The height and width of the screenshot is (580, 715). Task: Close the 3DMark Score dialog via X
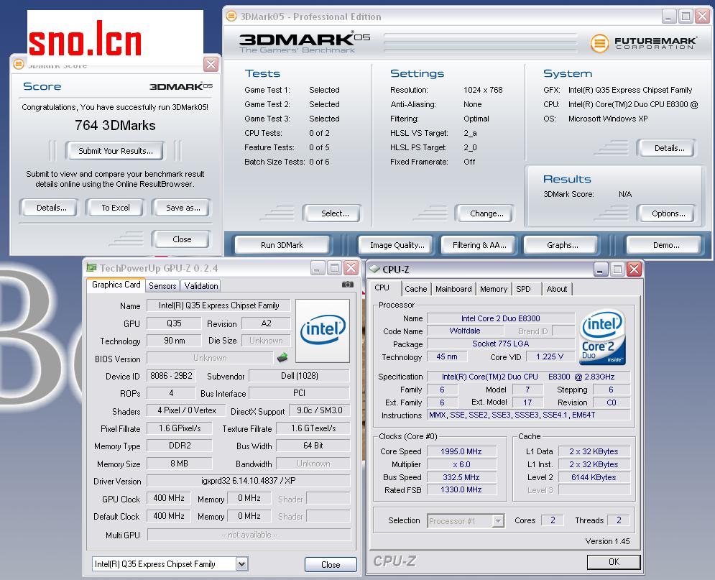[x=211, y=64]
